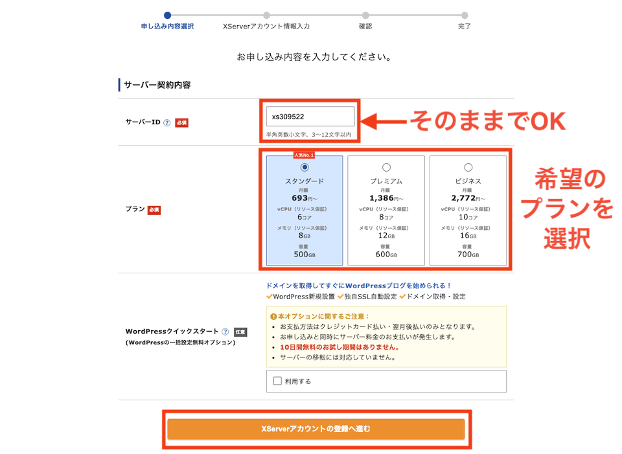Click the 700GB capacity on business plan
The height and width of the screenshot is (454, 622).
[468, 255]
